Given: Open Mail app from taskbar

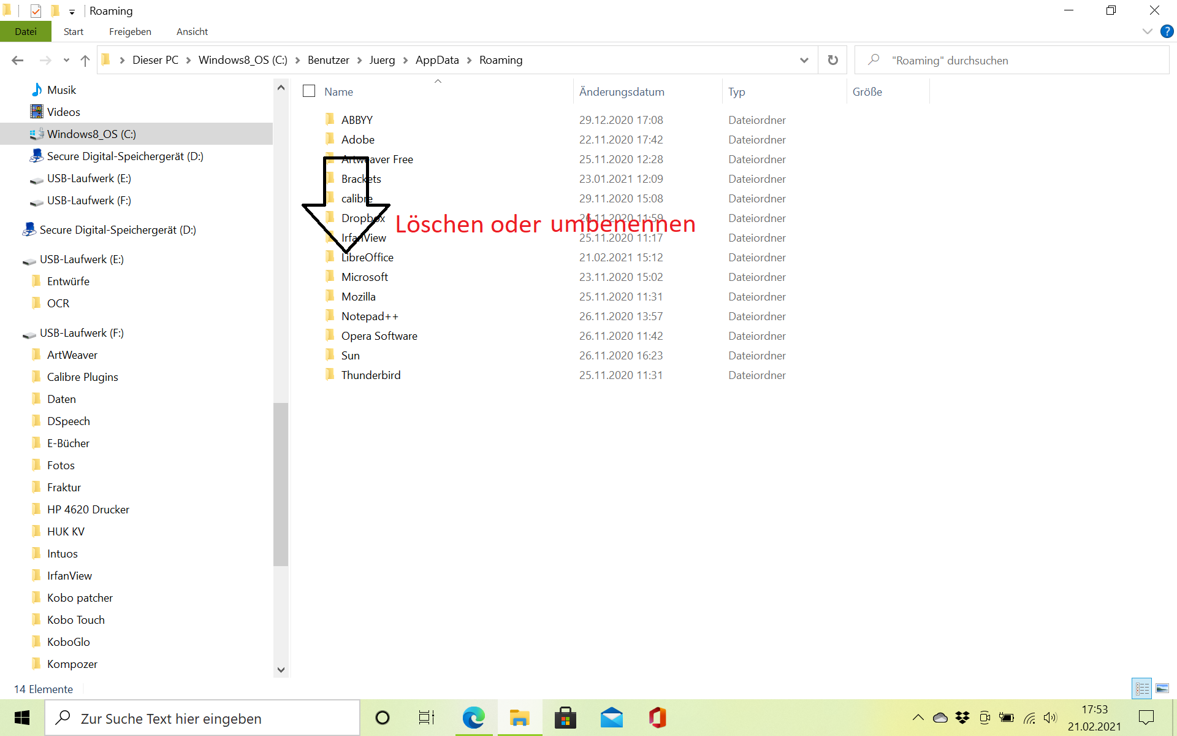Looking at the screenshot, I should click(611, 718).
